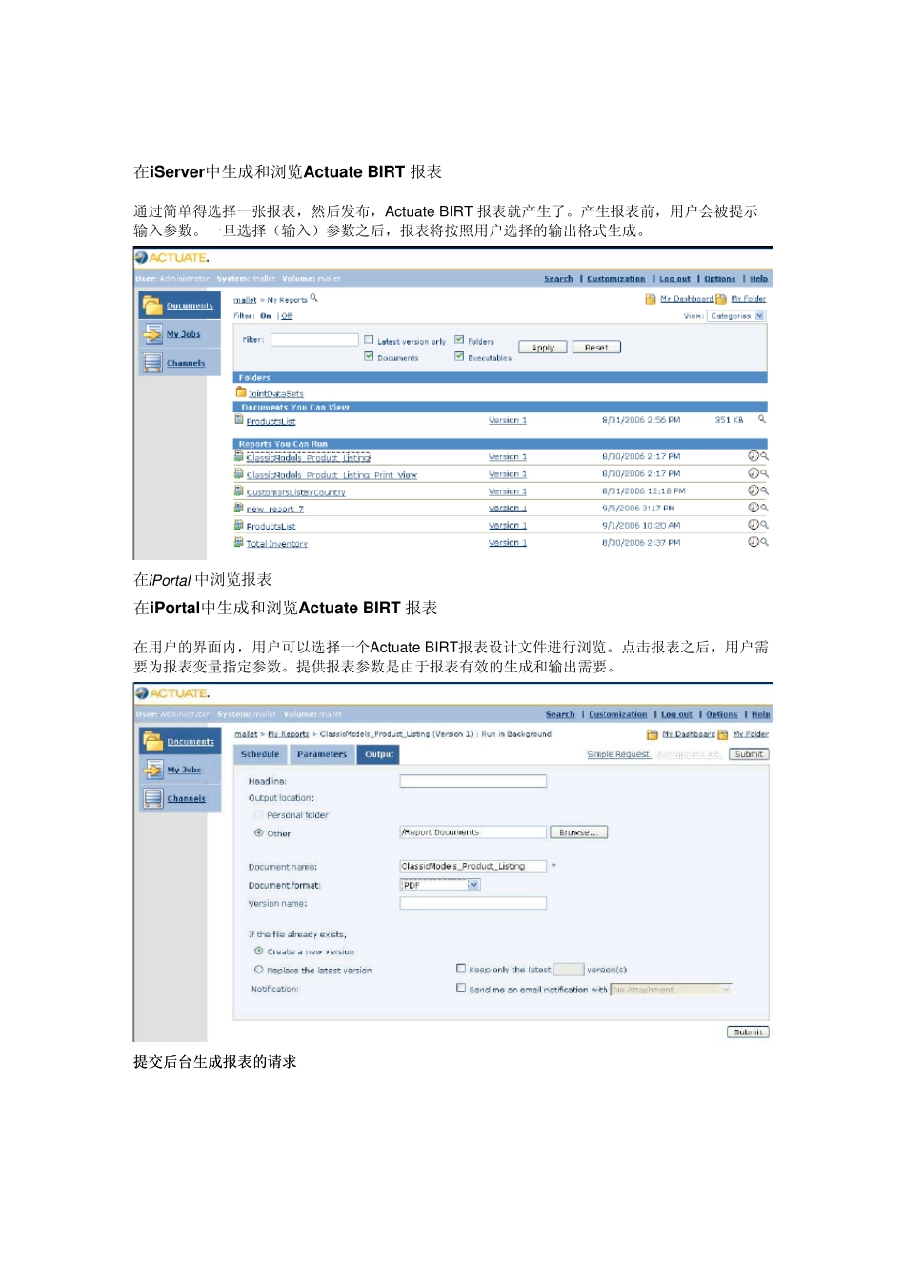Click Log out link on Run in Background page

[676, 714]
